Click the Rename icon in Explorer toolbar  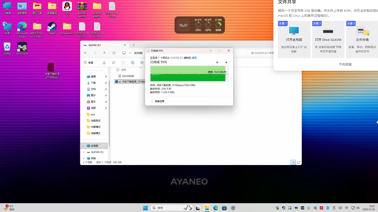(133, 62)
